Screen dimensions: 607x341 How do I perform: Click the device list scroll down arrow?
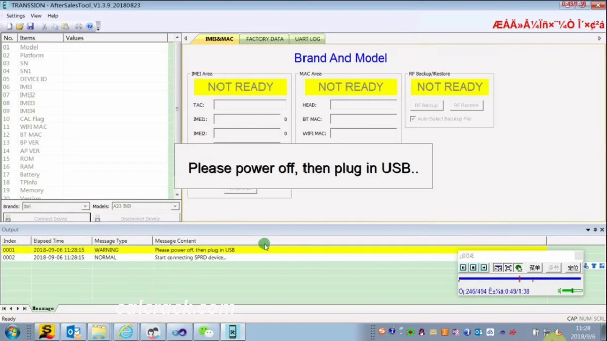[x=177, y=194]
